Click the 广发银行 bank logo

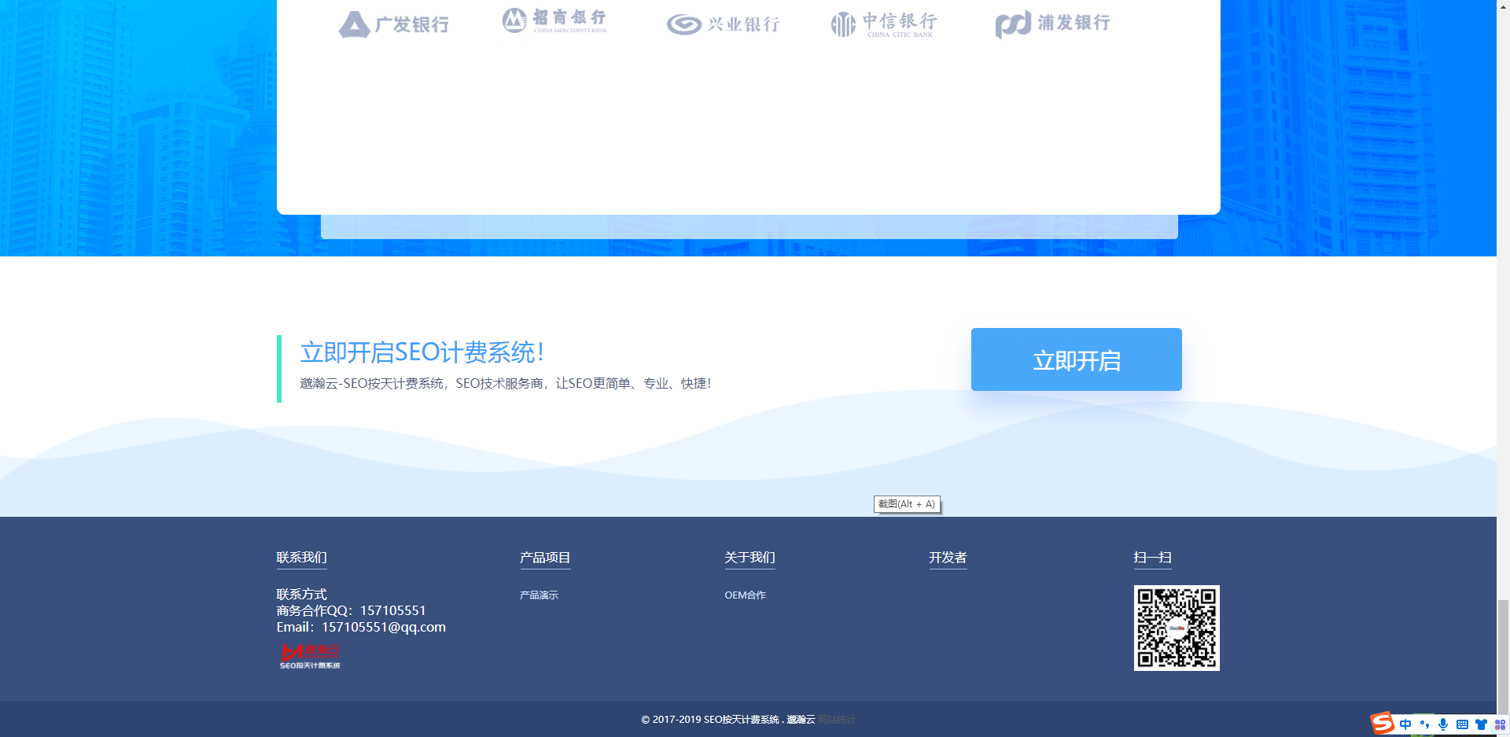tap(394, 24)
